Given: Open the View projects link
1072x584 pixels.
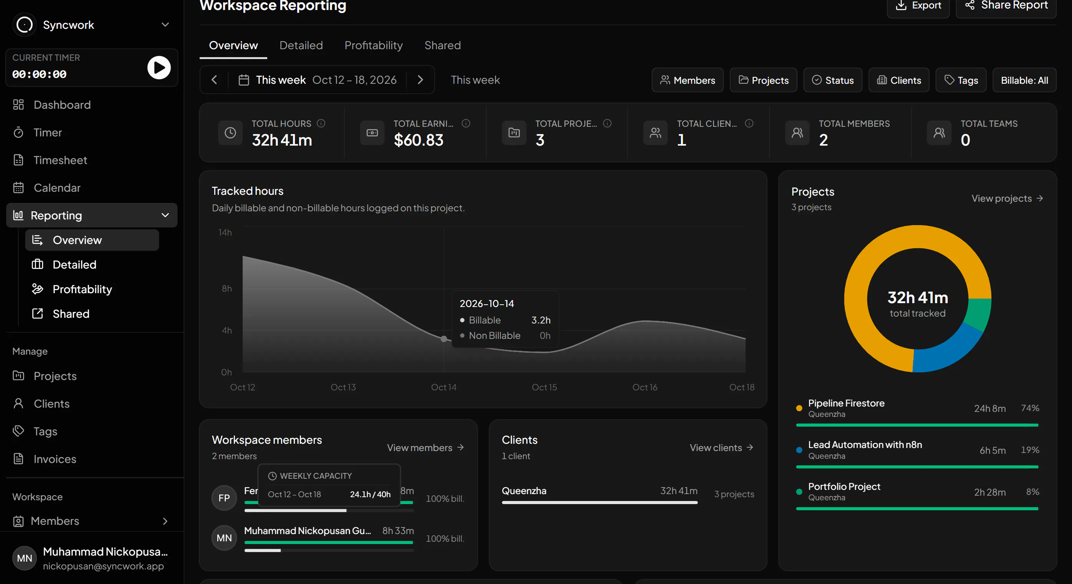Looking at the screenshot, I should (1007, 198).
